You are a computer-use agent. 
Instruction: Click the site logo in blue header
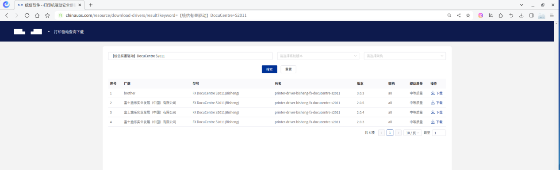click(28, 32)
